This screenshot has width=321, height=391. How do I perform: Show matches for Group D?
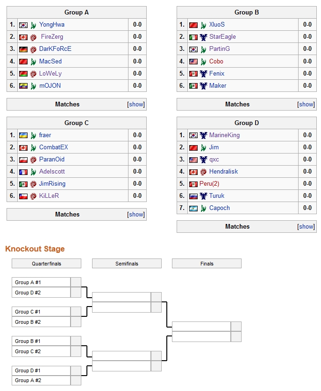(x=307, y=227)
